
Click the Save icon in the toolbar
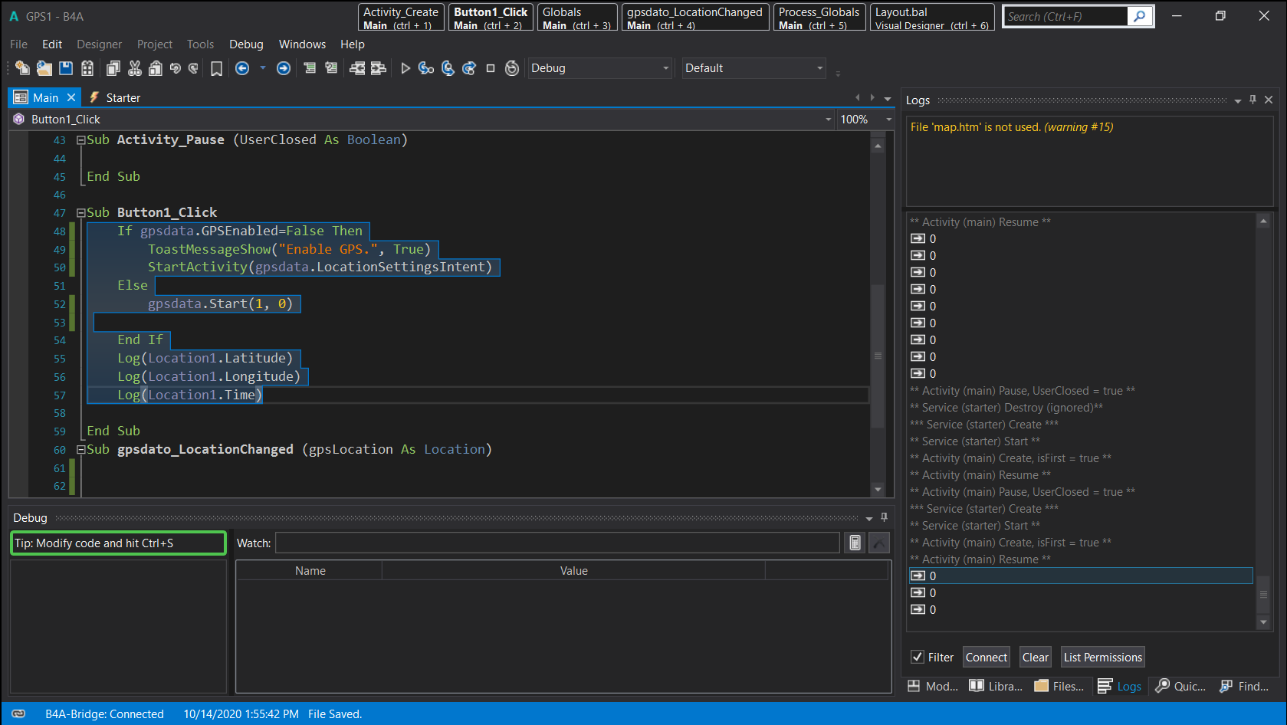pyautogui.click(x=66, y=68)
